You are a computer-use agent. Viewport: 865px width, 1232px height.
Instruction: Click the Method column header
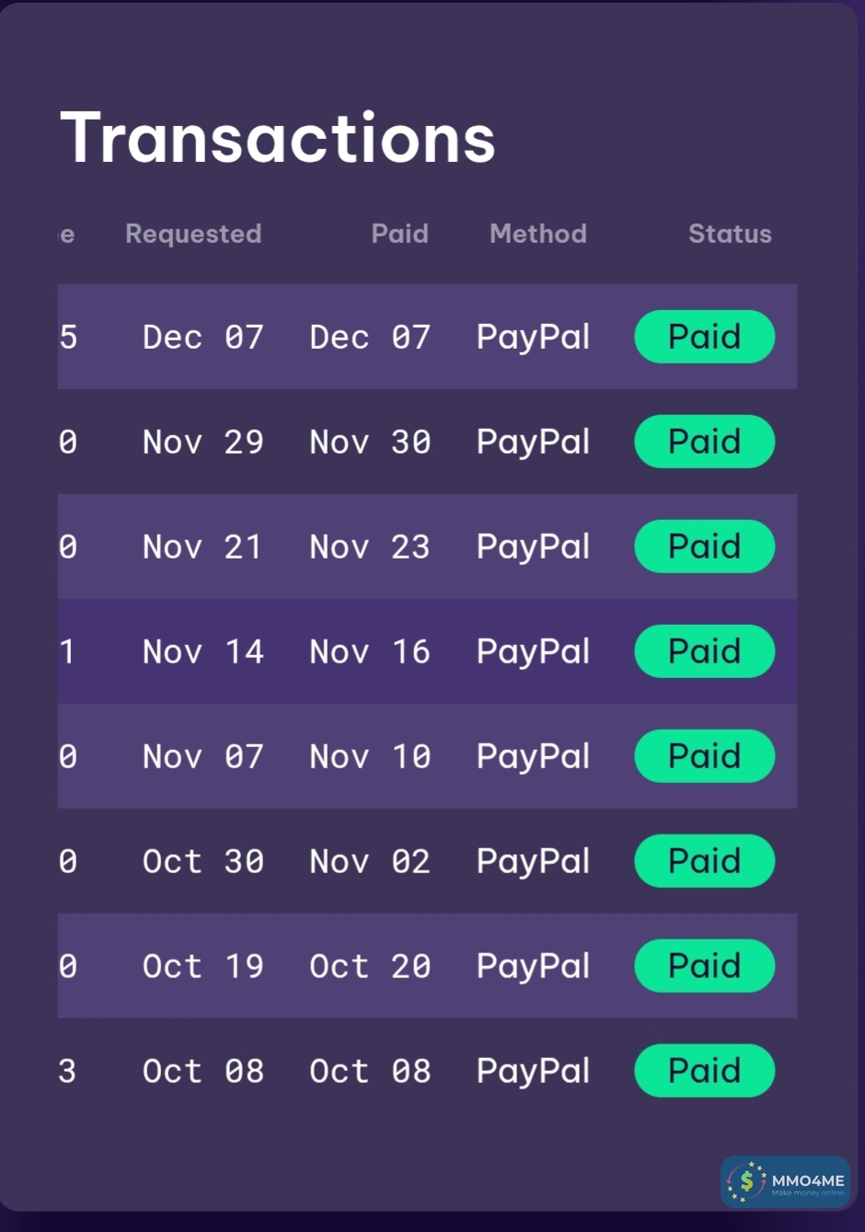pyautogui.click(x=538, y=234)
